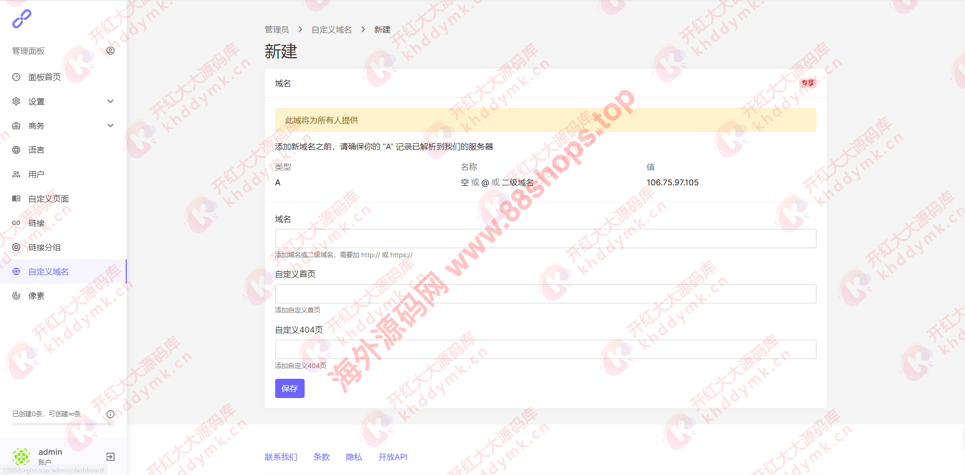
Task: Click the logout icon next to admin
Action: pyautogui.click(x=110, y=457)
